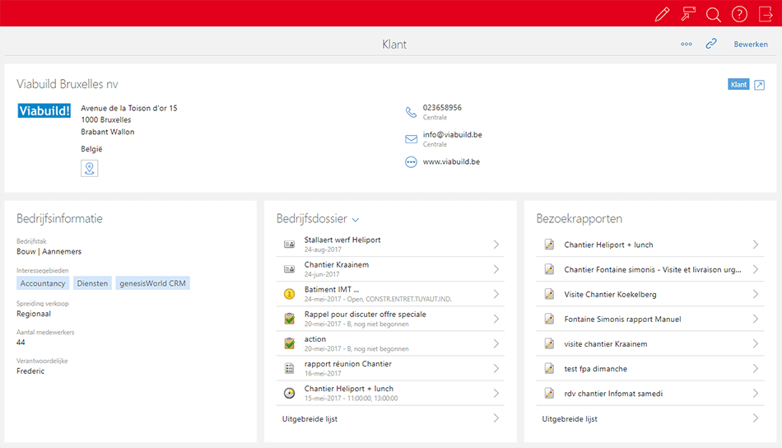The width and height of the screenshot is (782, 448).
Task: Click the logout exit icon
Action: point(766,14)
